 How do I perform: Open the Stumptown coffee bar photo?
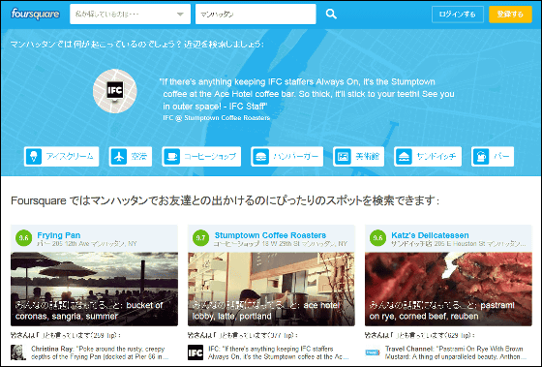[271, 289]
